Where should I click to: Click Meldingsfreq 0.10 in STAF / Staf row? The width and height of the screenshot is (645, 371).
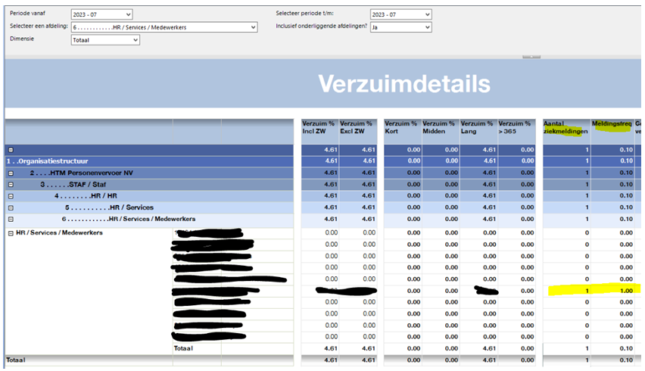626,184
